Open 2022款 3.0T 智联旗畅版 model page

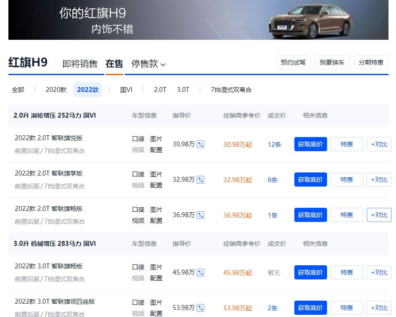[49, 266]
